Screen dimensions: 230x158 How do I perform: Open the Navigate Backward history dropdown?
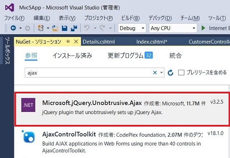(21, 28)
